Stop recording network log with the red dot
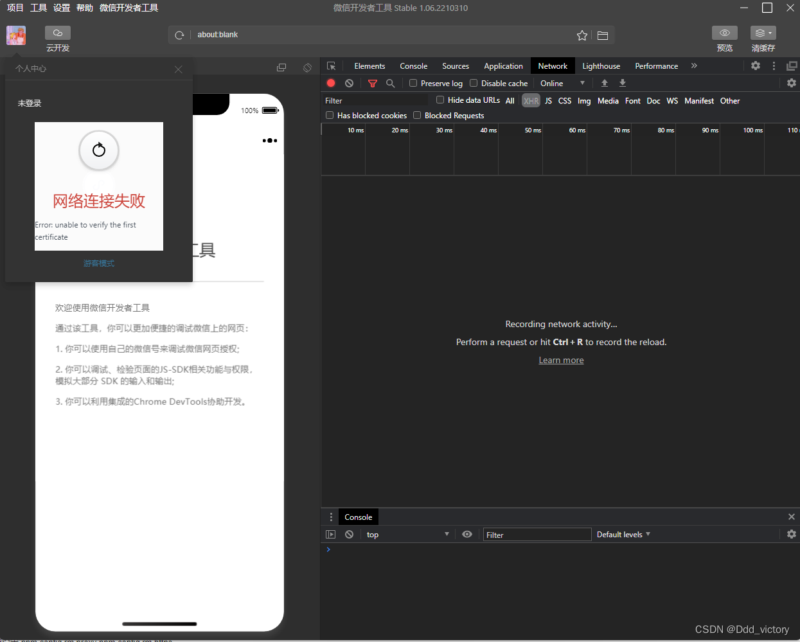 (x=331, y=83)
